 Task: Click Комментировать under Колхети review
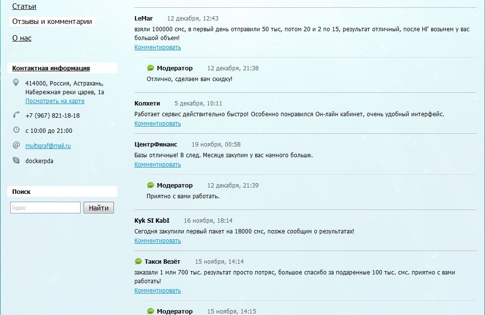(x=157, y=124)
